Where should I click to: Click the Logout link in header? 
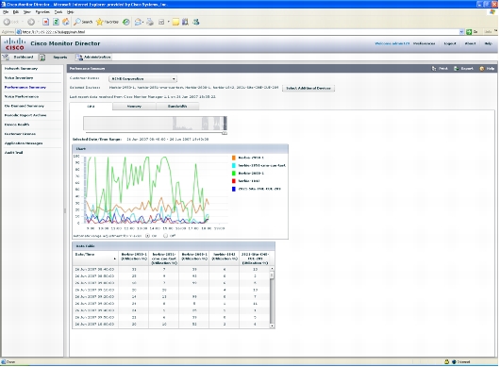pyautogui.click(x=450, y=43)
